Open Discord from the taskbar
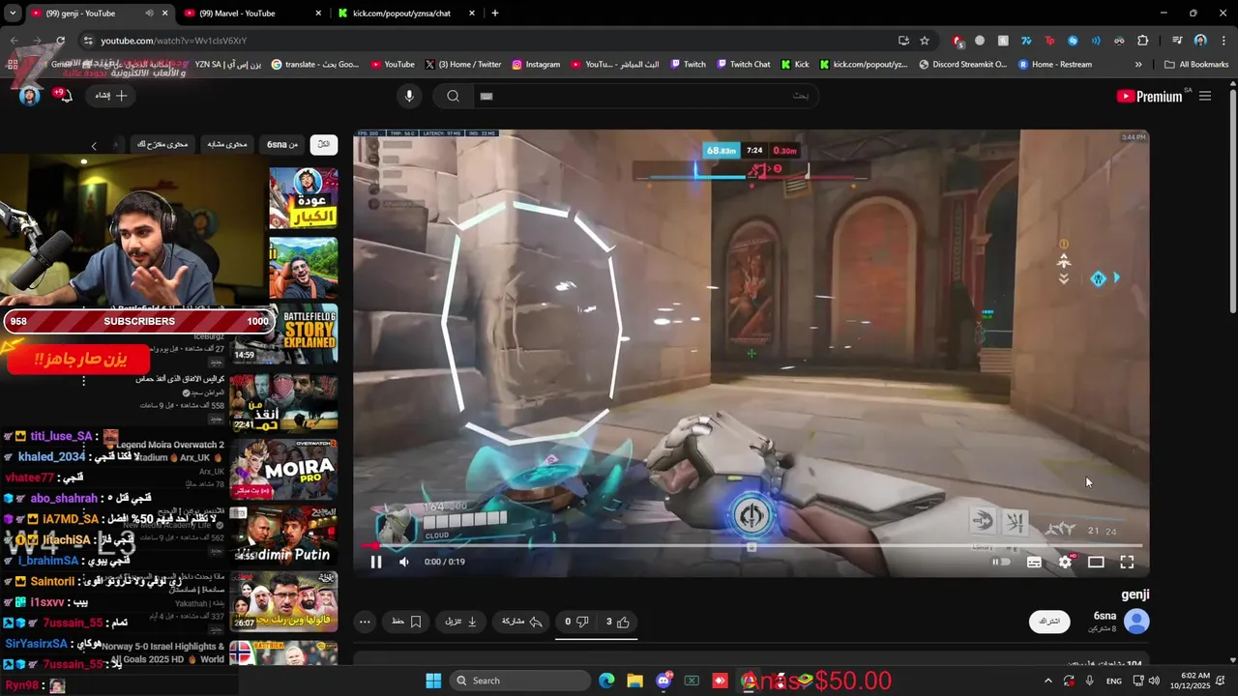This screenshot has width=1238, height=696. 663,681
